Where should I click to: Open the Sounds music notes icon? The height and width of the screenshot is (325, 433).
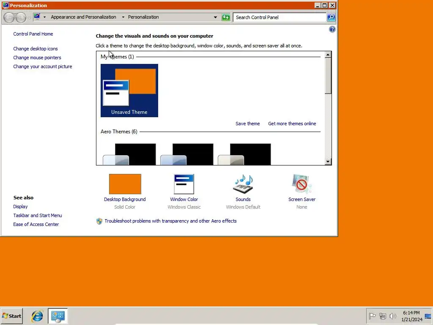pyautogui.click(x=243, y=184)
